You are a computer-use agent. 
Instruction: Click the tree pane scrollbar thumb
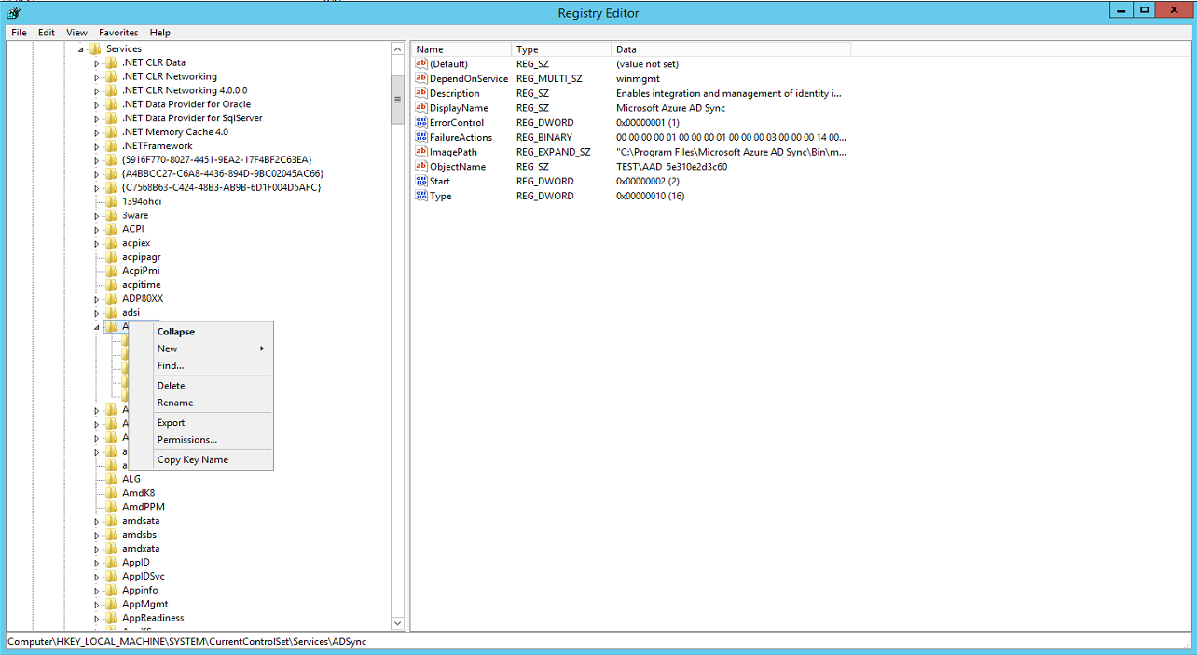[x=397, y=99]
